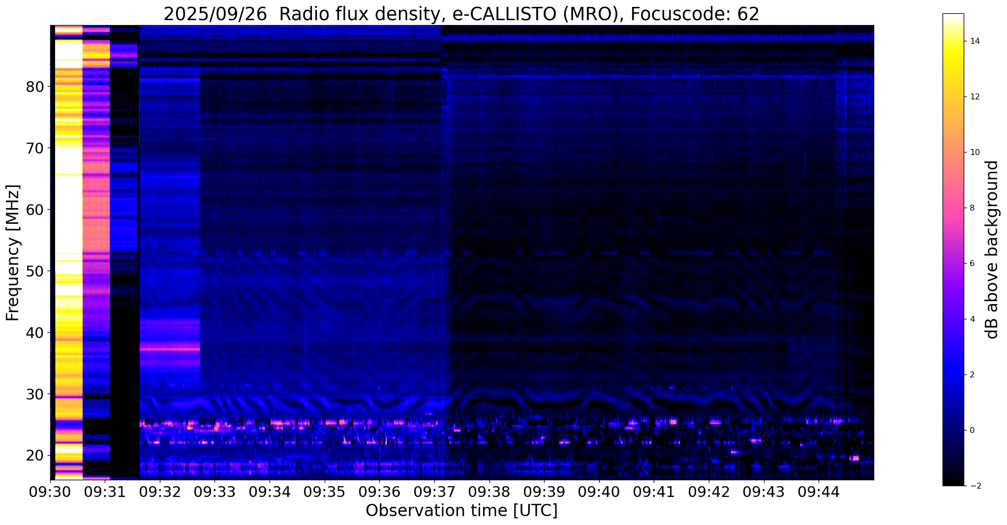This screenshot has width=1007, height=525.
Task: Click the 40 frequency tick label
Action: [35, 333]
